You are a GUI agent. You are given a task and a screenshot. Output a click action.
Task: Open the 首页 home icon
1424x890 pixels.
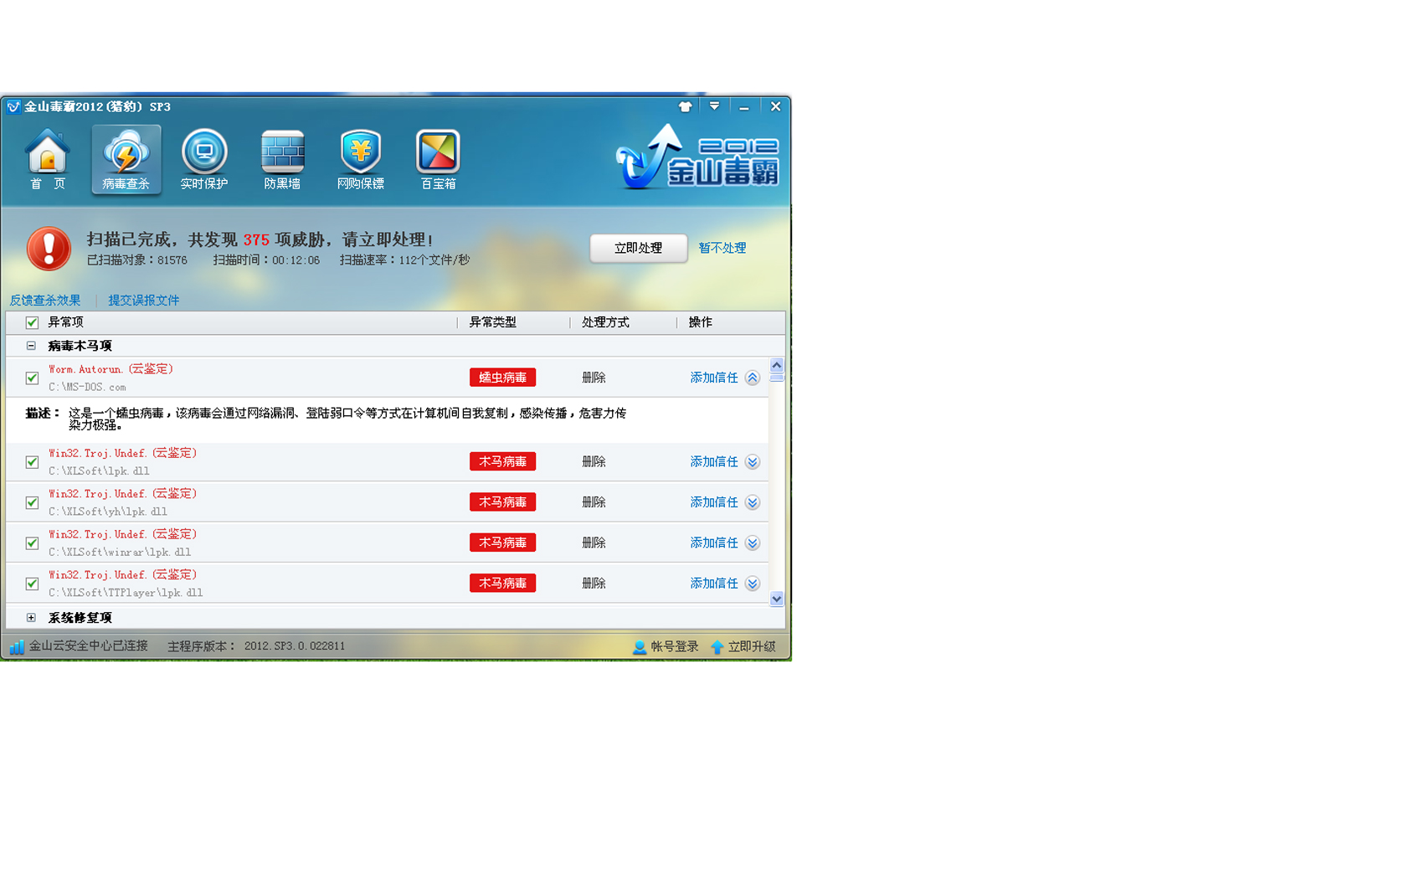tap(48, 159)
